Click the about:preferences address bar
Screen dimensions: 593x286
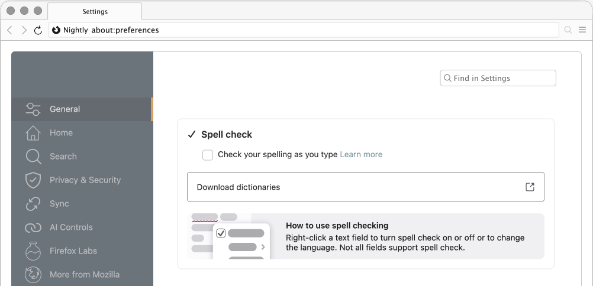pos(308,30)
